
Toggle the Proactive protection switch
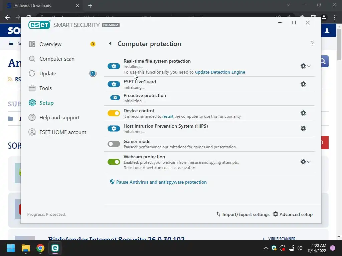point(115,98)
